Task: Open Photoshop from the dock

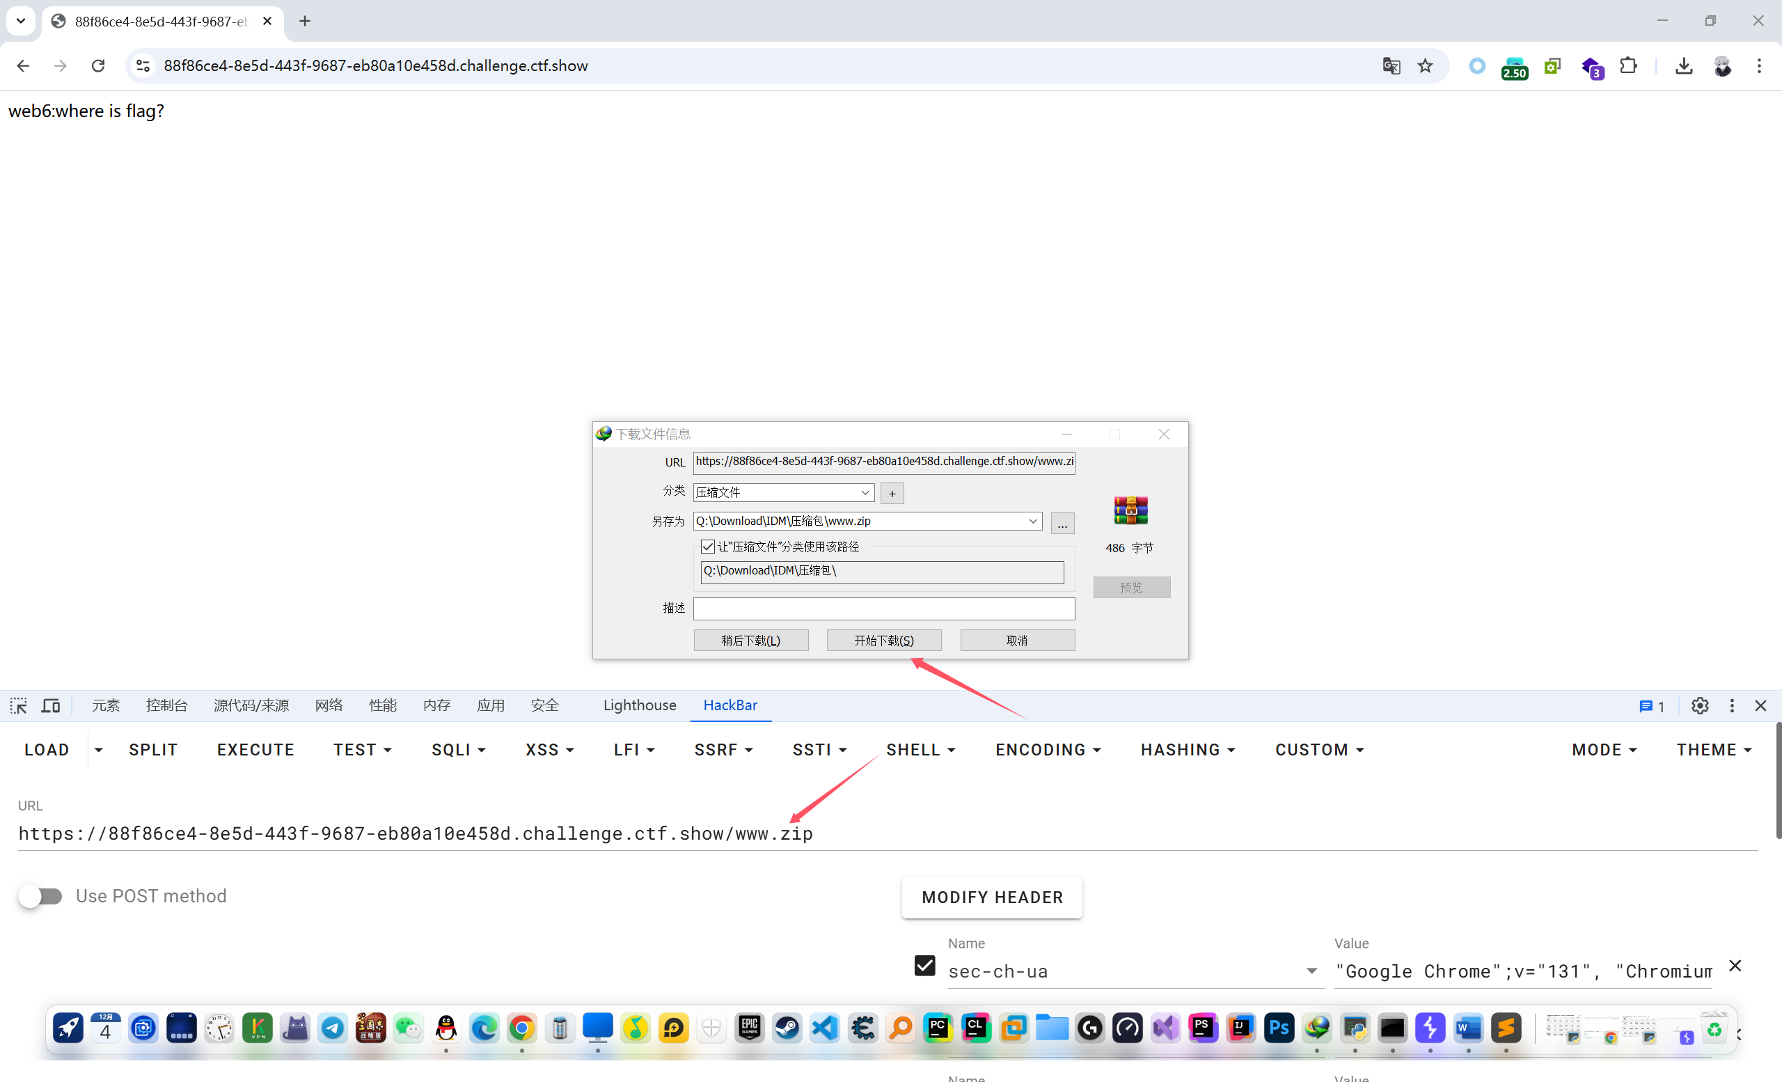Action: point(1279,1028)
